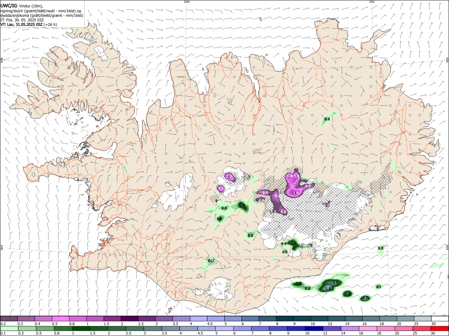
Task: Click the 0.3 purple value over the glacier
Action: pos(326,205)
